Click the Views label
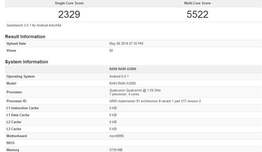 point(11,51)
